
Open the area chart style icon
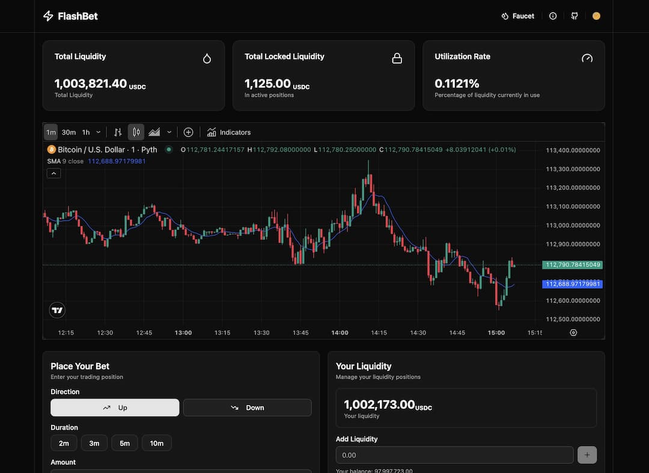[x=153, y=132]
